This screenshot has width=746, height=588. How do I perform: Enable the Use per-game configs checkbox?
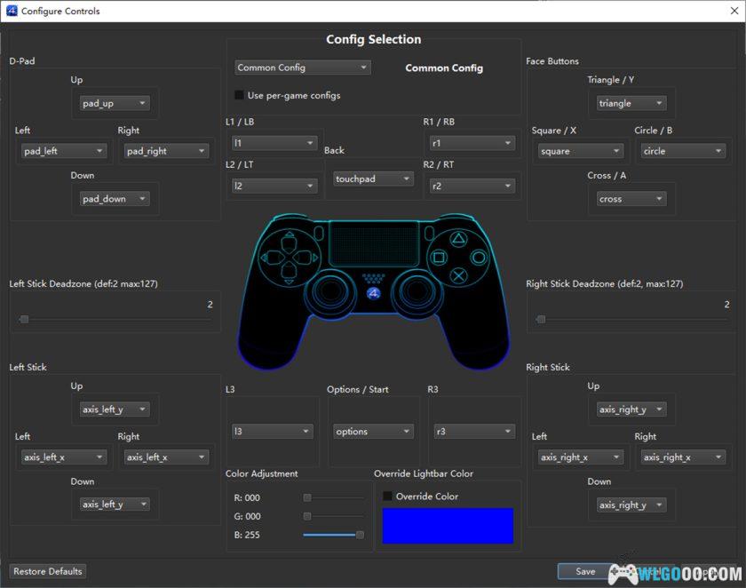(x=239, y=94)
